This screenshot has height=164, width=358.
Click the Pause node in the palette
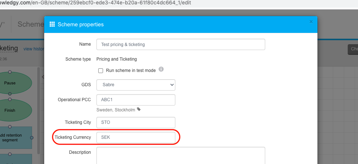[x=10, y=83]
